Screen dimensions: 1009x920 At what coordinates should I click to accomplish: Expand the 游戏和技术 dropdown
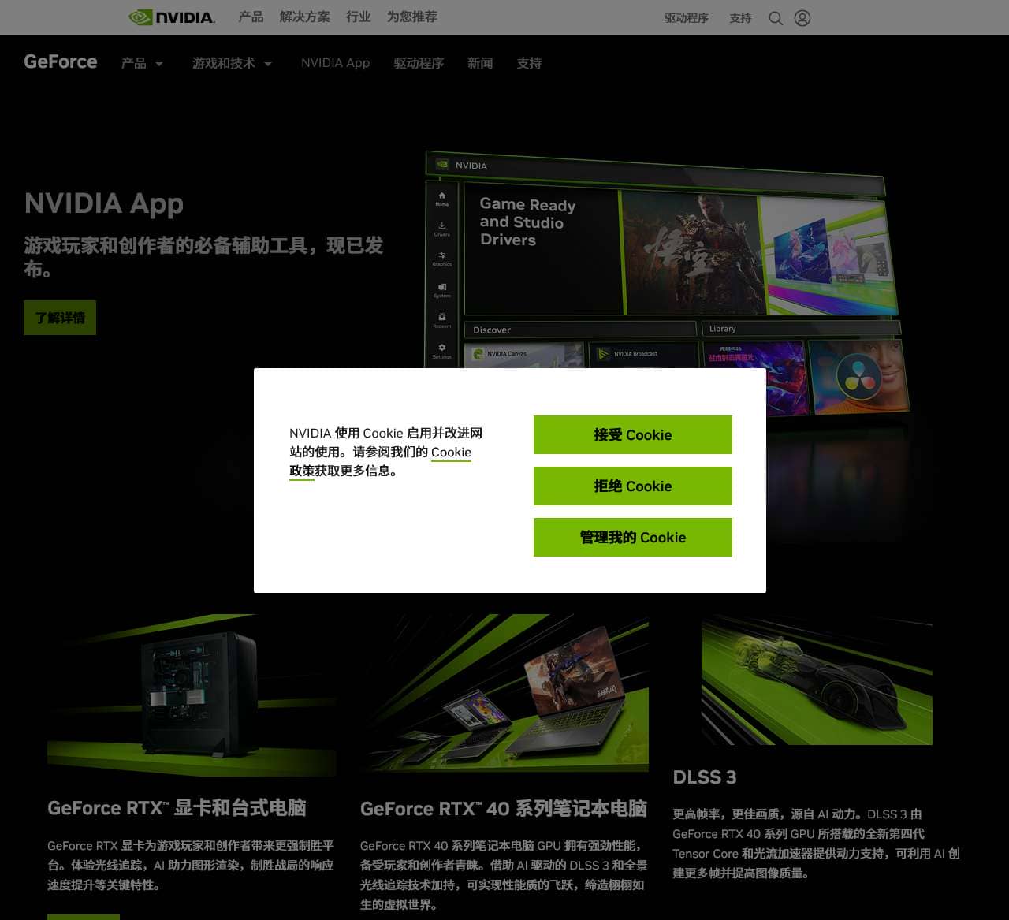point(232,63)
